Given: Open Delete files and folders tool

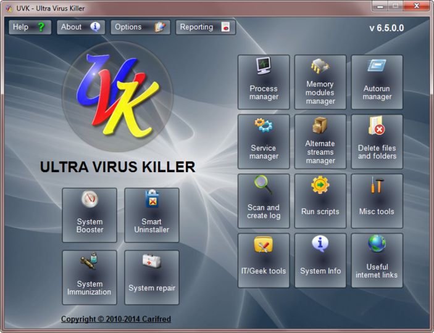Looking at the screenshot, I should (x=377, y=141).
